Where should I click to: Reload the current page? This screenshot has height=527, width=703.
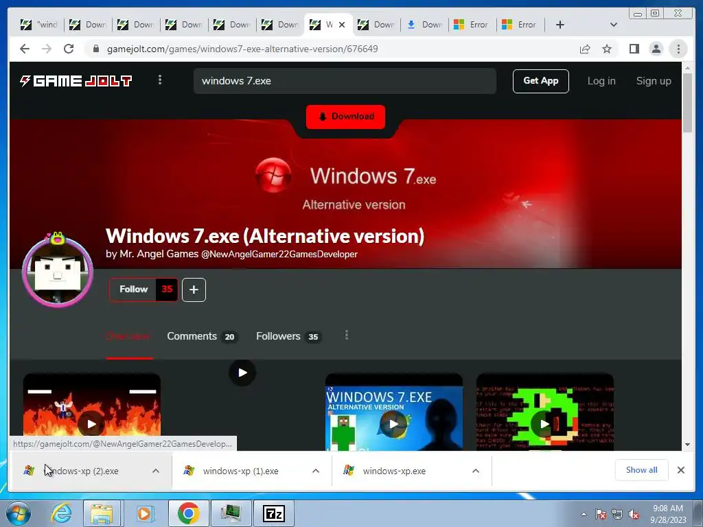click(69, 49)
